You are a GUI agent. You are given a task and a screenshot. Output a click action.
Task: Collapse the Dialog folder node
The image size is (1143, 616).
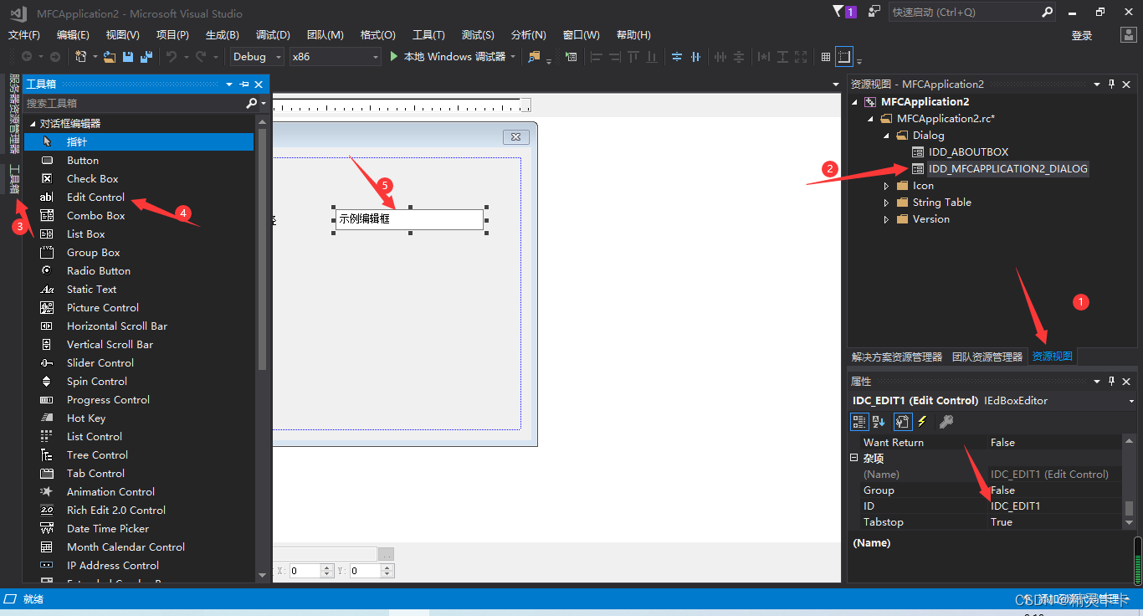(887, 136)
